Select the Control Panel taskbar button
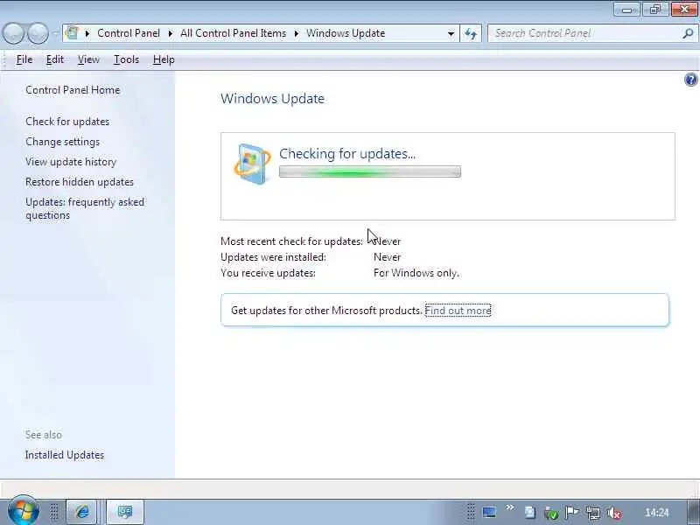 pyautogui.click(x=125, y=512)
